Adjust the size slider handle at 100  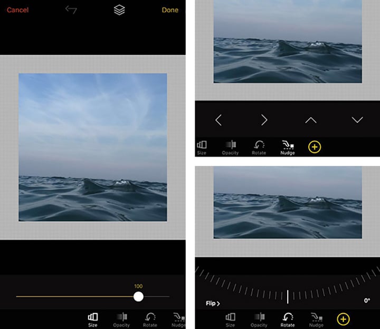[138, 296]
